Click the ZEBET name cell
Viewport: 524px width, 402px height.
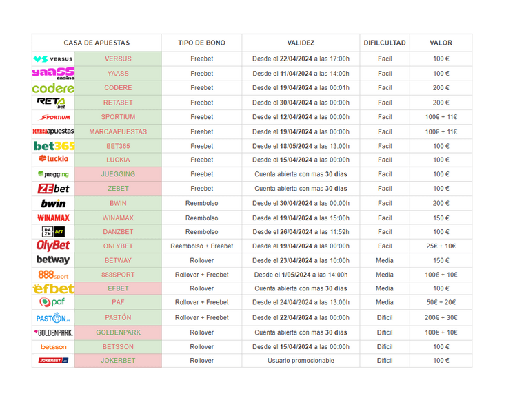(118, 189)
